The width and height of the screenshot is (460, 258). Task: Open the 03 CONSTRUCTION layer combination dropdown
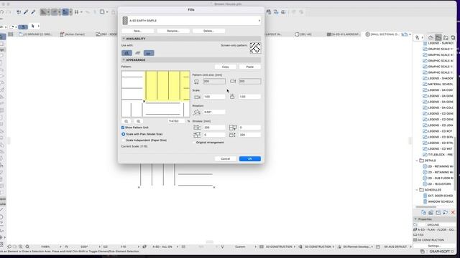click(279, 247)
